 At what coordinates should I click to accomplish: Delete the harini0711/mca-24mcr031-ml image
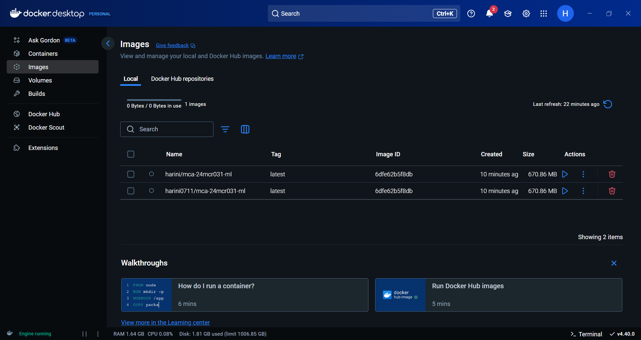point(612,191)
